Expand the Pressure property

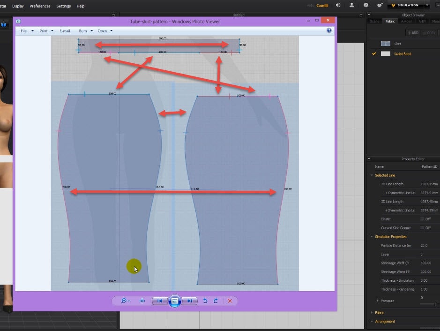point(378,301)
